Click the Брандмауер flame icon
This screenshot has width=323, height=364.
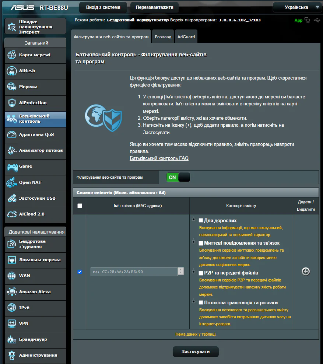(x=11, y=339)
